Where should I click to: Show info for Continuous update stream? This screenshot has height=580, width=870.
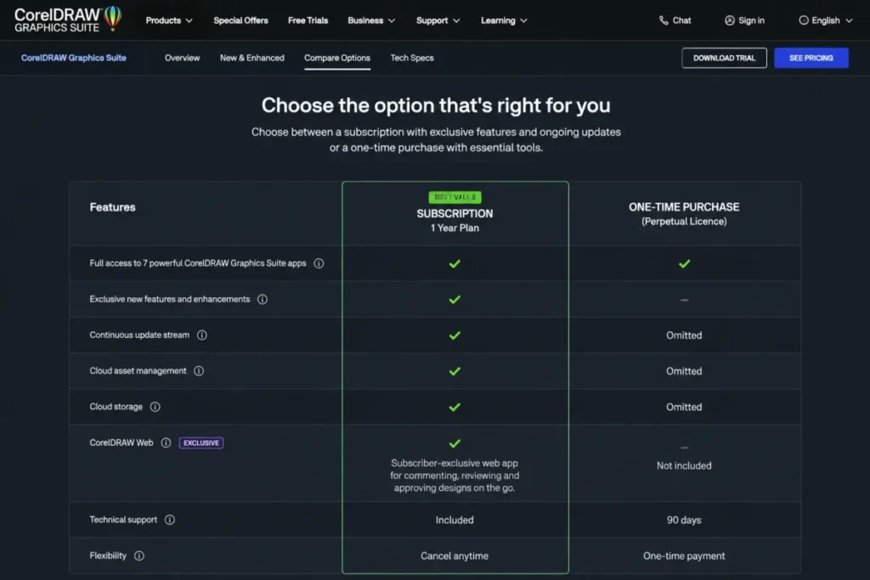click(202, 335)
